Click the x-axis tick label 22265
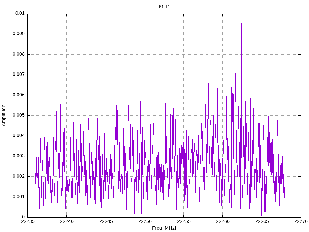The width and height of the screenshot is (309, 232). point(262,221)
